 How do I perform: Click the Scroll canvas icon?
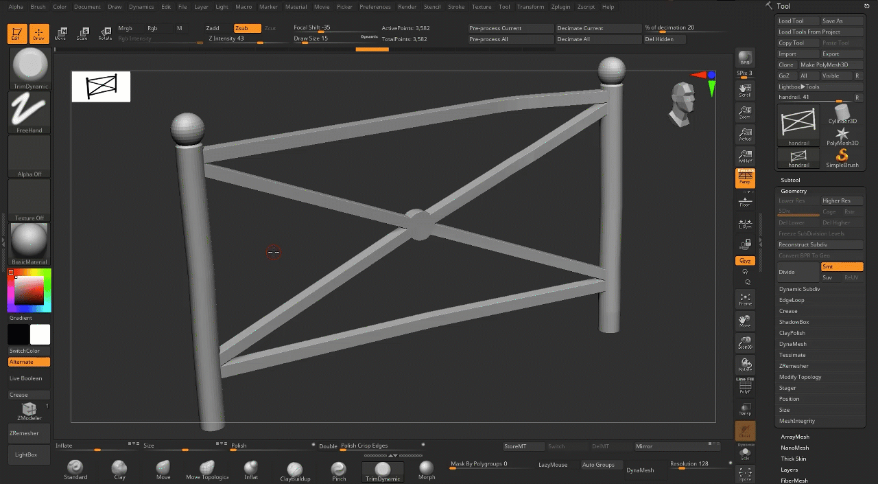coord(745,90)
